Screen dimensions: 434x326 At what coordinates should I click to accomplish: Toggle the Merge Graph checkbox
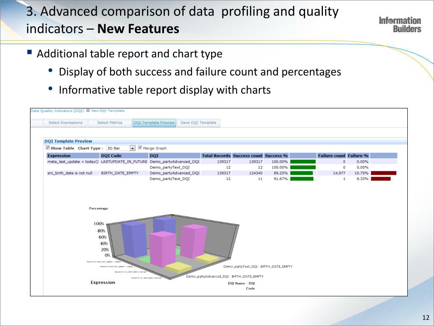click(x=140, y=148)
